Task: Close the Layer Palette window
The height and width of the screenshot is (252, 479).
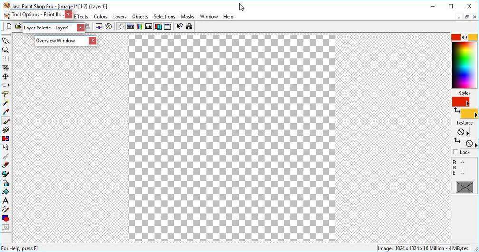Action: coord(80,28)
